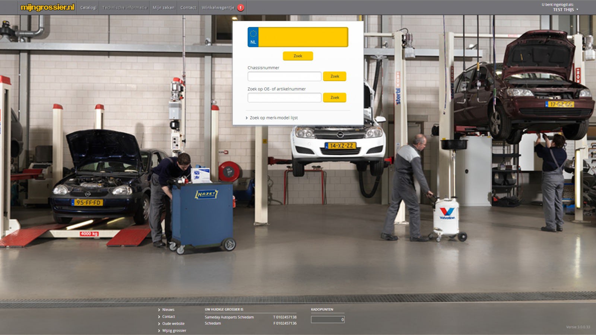Click the chevron icon beside Nieuws
This screenshot has height=335, width=596.
coord(159,310)
